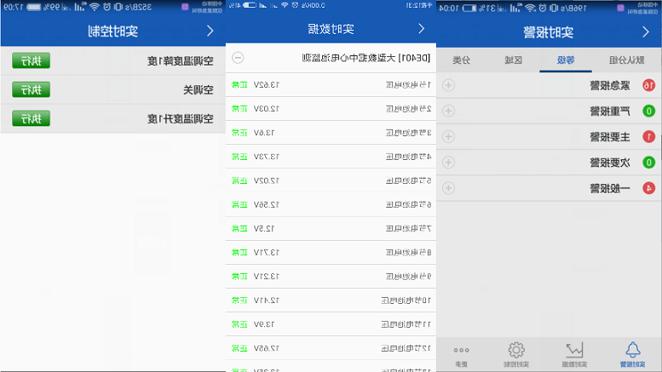The image size is (662, 372).
Task: Expand the 紧急报警 row with plus icon
Action: (449, 85)
